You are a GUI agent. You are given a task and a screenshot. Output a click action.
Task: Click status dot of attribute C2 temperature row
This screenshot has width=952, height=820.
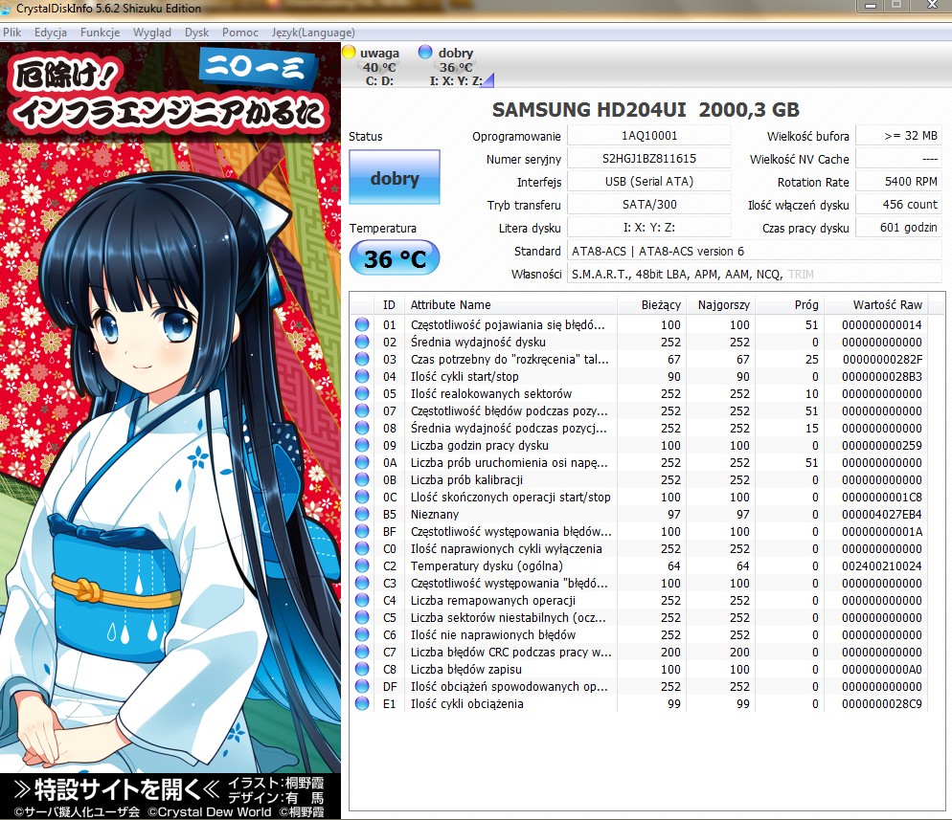pos(362,565)
